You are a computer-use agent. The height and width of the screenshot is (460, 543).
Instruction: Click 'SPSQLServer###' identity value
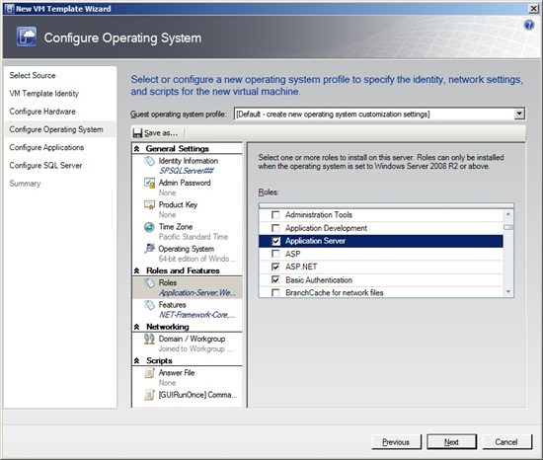[x=187, y=171]
